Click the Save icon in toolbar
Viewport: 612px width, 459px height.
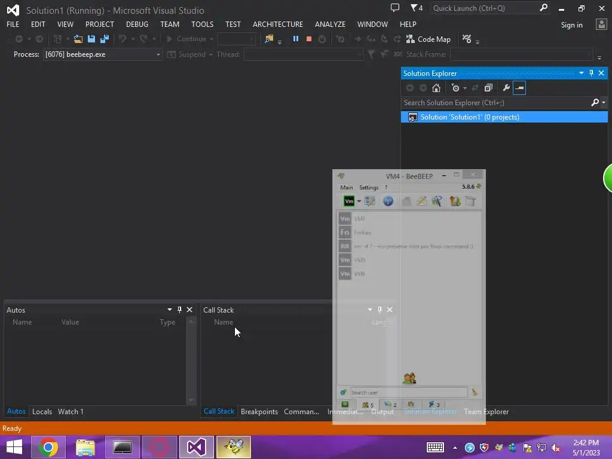pyautogui.click(x=91, y=39)
